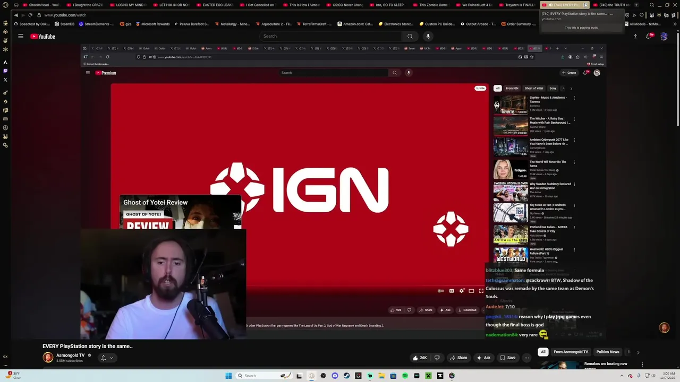Toggle autoplay switch in inner video player

440,291
